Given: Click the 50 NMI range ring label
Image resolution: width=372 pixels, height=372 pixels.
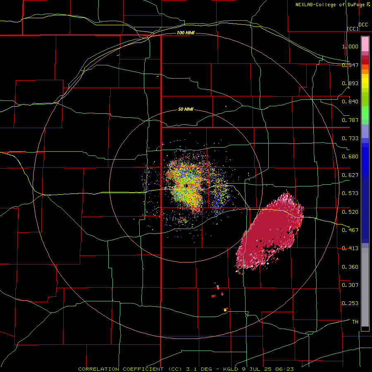Looking at the screenshot, I should click(186, 109).
